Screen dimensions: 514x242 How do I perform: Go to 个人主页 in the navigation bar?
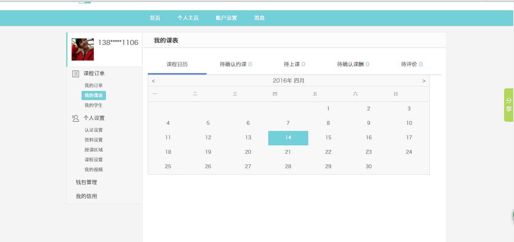tap(188, 18)
